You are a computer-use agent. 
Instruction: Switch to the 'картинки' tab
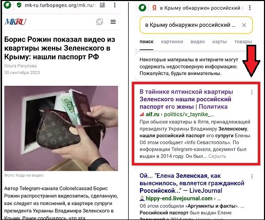172,42
